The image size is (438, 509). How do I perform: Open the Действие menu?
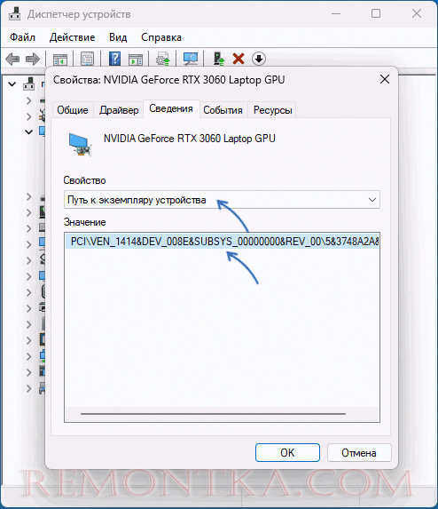72,37
